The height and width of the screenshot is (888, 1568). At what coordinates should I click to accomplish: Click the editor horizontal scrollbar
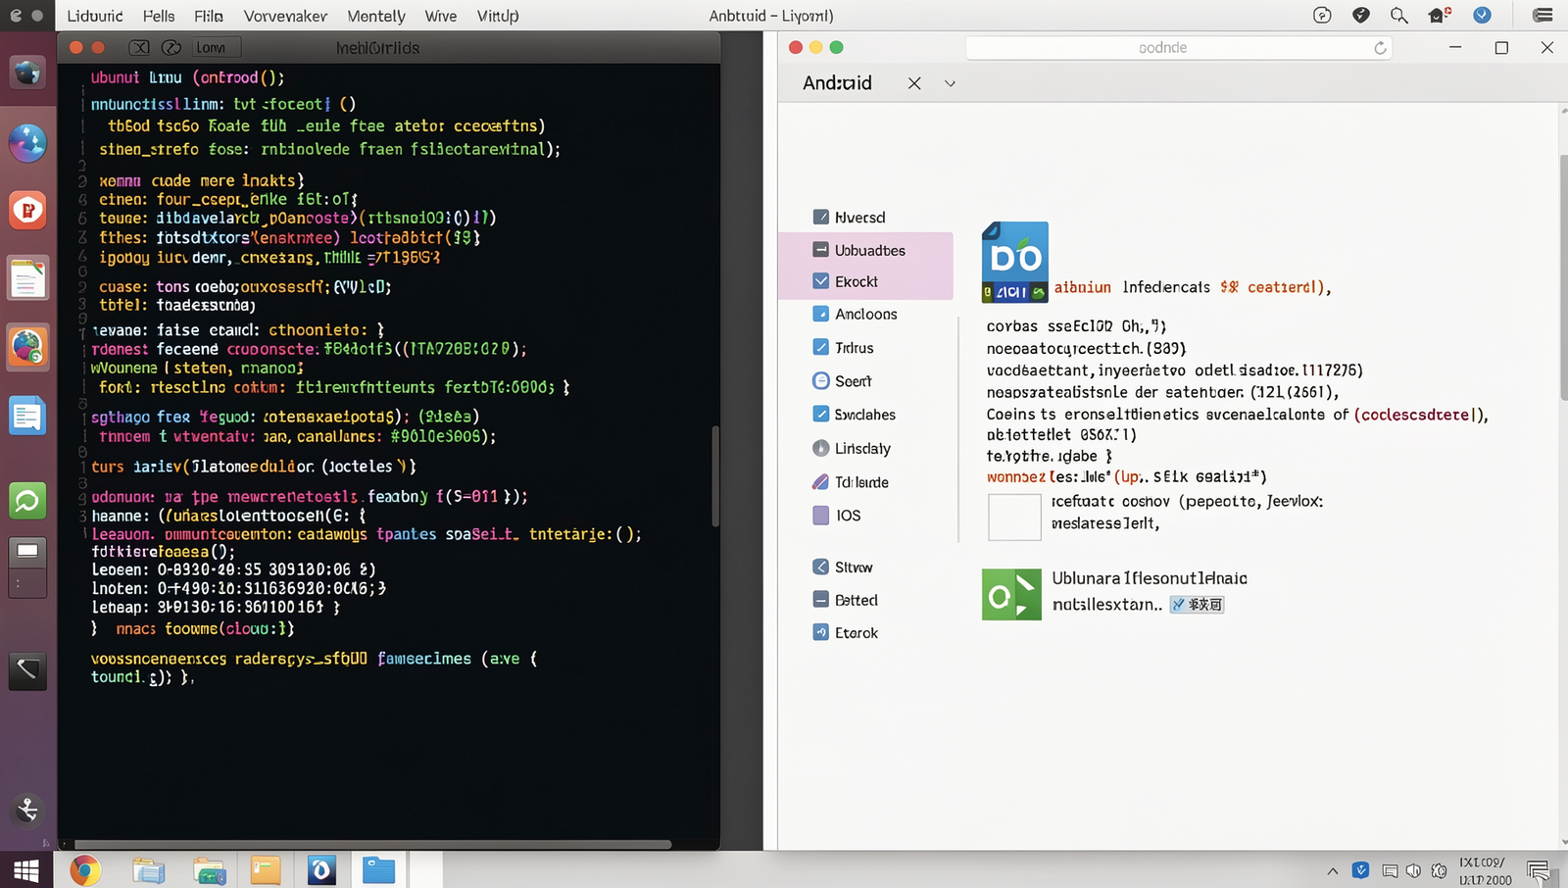(x=372, y=844)
